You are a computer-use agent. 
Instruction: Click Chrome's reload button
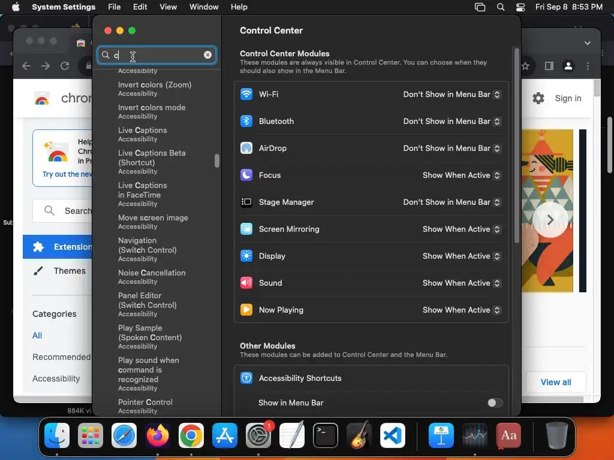(x=65, y=66)
